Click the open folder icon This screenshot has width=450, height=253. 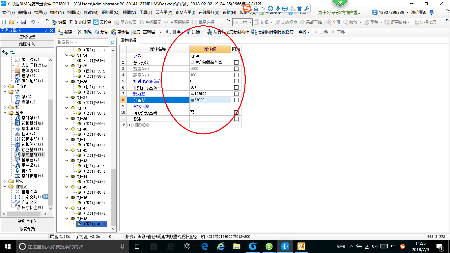click(12, 22)
